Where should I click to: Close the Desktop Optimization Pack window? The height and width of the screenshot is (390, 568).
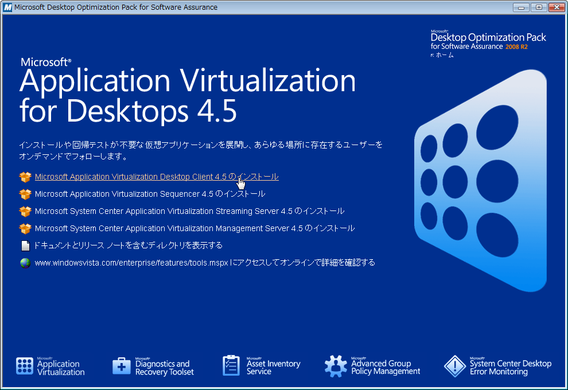pos(555,7)
